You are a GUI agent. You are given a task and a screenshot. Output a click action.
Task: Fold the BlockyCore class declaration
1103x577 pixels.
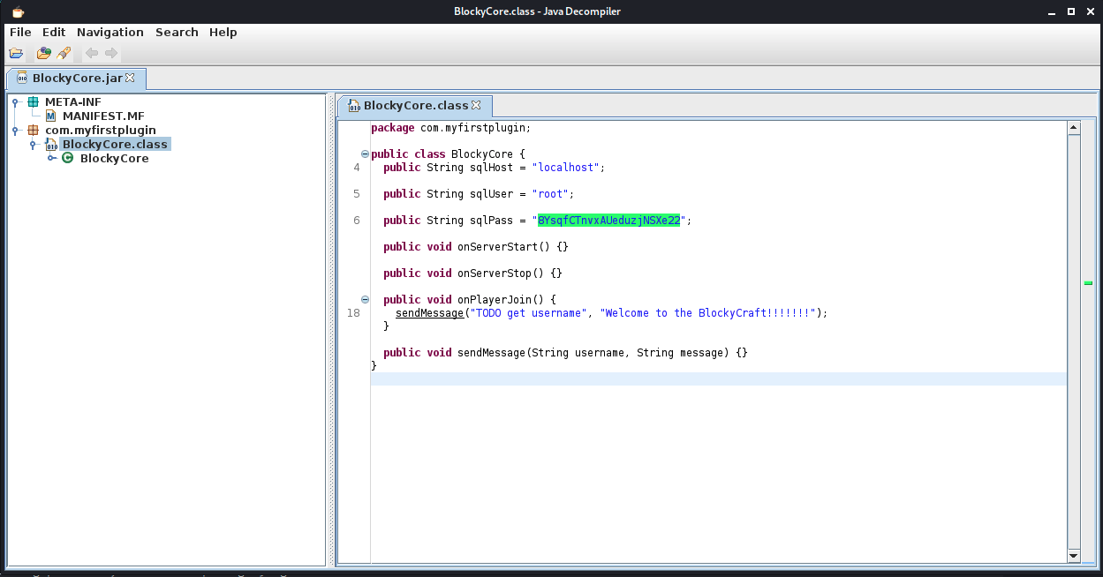pyautogui.click(x=365, y=154)
